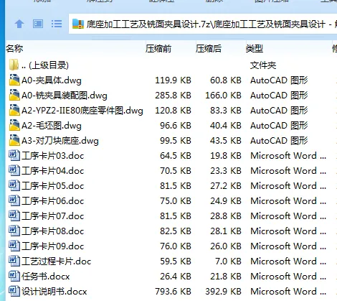Click the 7.0 KB compressed size cell

pos(228,261)
